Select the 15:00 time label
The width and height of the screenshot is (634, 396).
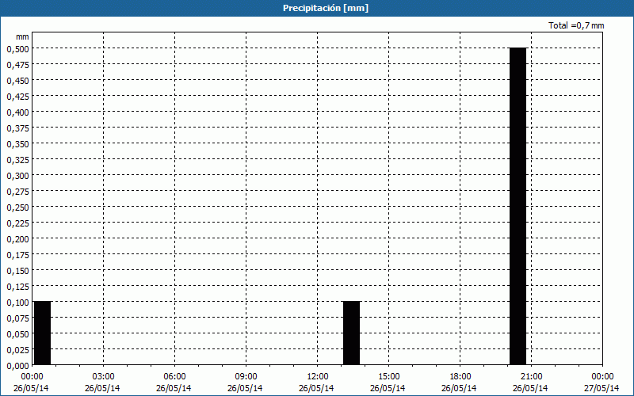click(388, 377)
